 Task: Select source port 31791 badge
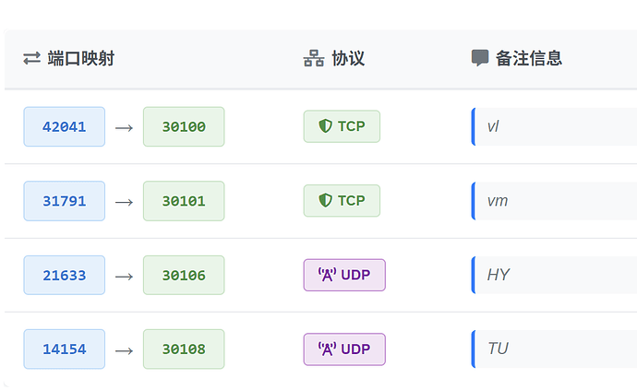coord(65,201)
